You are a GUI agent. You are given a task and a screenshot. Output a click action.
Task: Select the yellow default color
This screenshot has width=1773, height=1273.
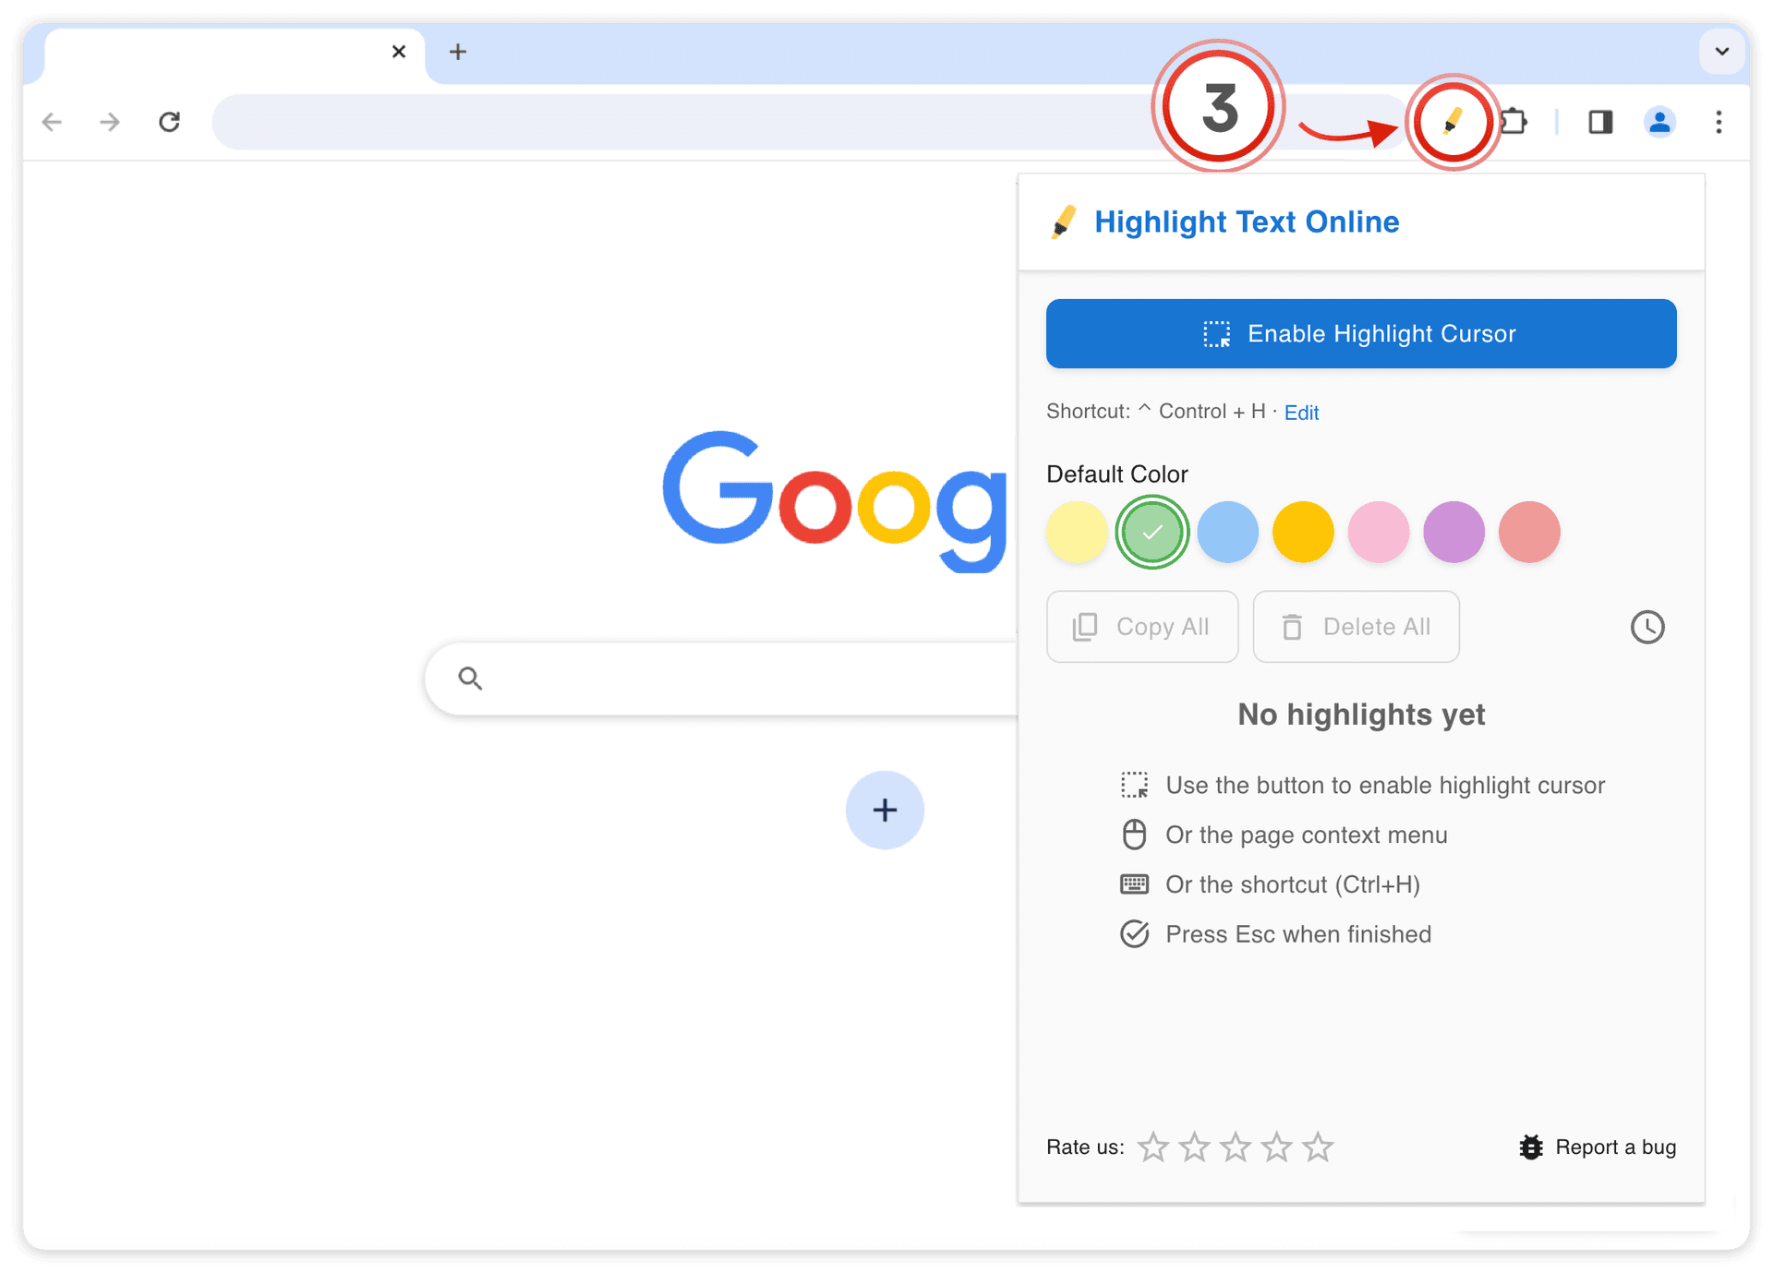tap(1077, 532)
